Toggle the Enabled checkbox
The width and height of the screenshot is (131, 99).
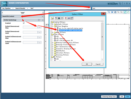point(24,23)
